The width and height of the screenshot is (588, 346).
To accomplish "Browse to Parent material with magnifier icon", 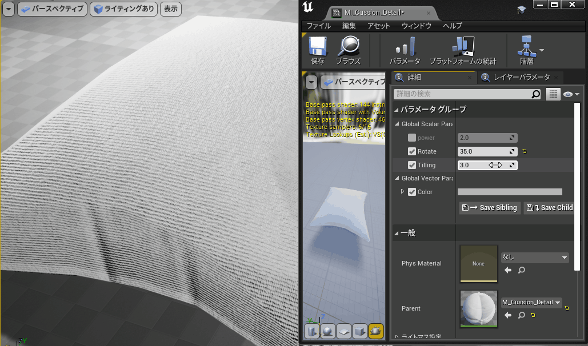I will click(521, 315).
